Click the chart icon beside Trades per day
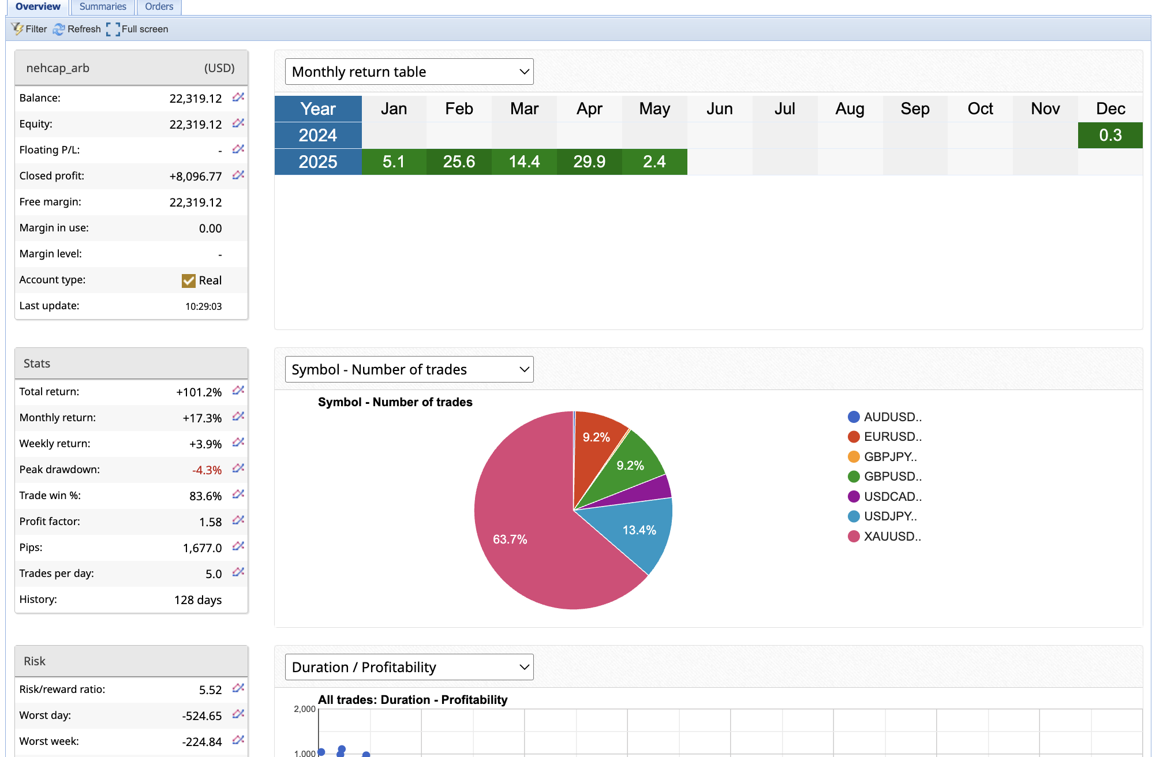 click(238, 572)
